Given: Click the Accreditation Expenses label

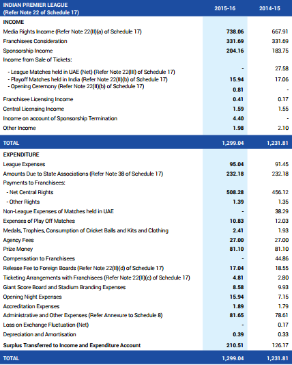Looking at the screenshot, I should (31, 306).
